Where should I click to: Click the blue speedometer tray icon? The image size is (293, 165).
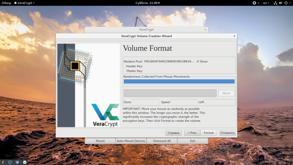coord(10,162)
